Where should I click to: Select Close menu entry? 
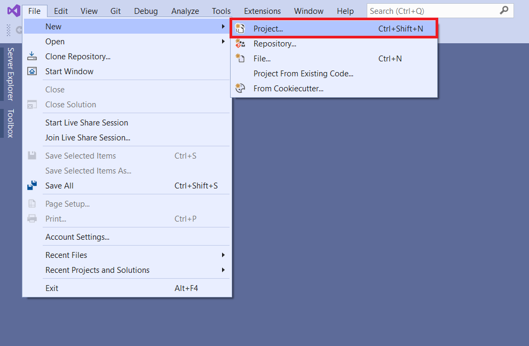point(127,90)
